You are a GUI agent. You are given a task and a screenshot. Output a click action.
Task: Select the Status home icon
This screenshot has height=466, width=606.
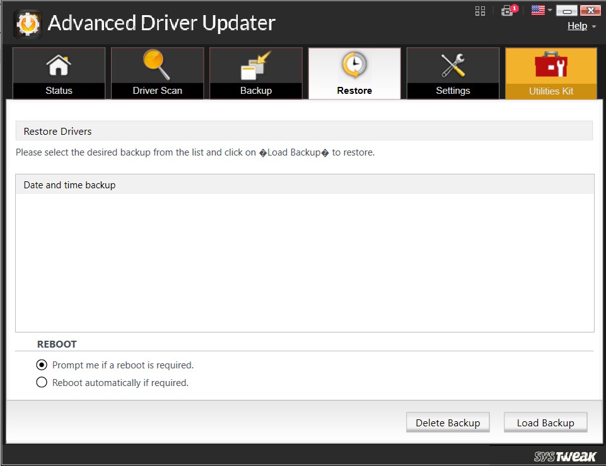coord(58,65)
